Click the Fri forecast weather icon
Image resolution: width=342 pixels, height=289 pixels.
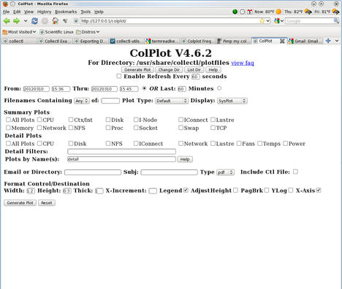coord(335,12)
